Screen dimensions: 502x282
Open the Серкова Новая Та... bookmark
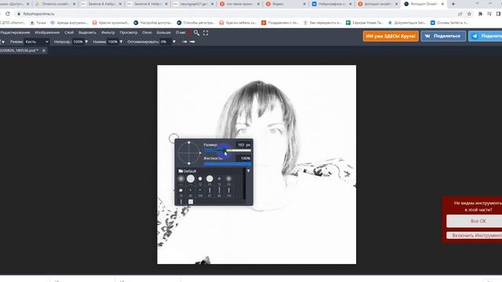[364, 23]
